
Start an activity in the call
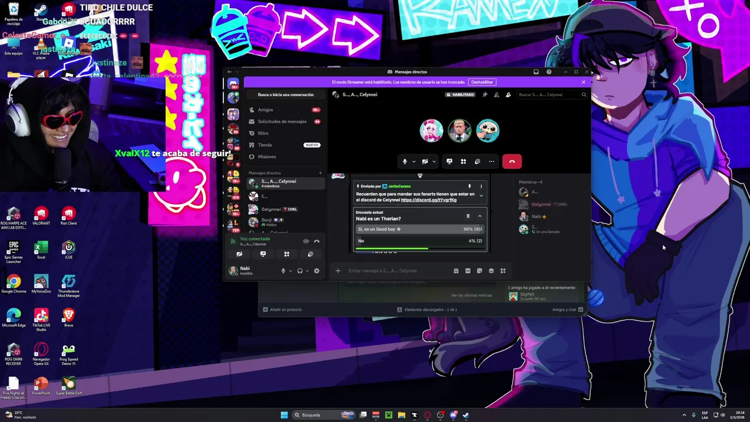[x=463, y=162]
